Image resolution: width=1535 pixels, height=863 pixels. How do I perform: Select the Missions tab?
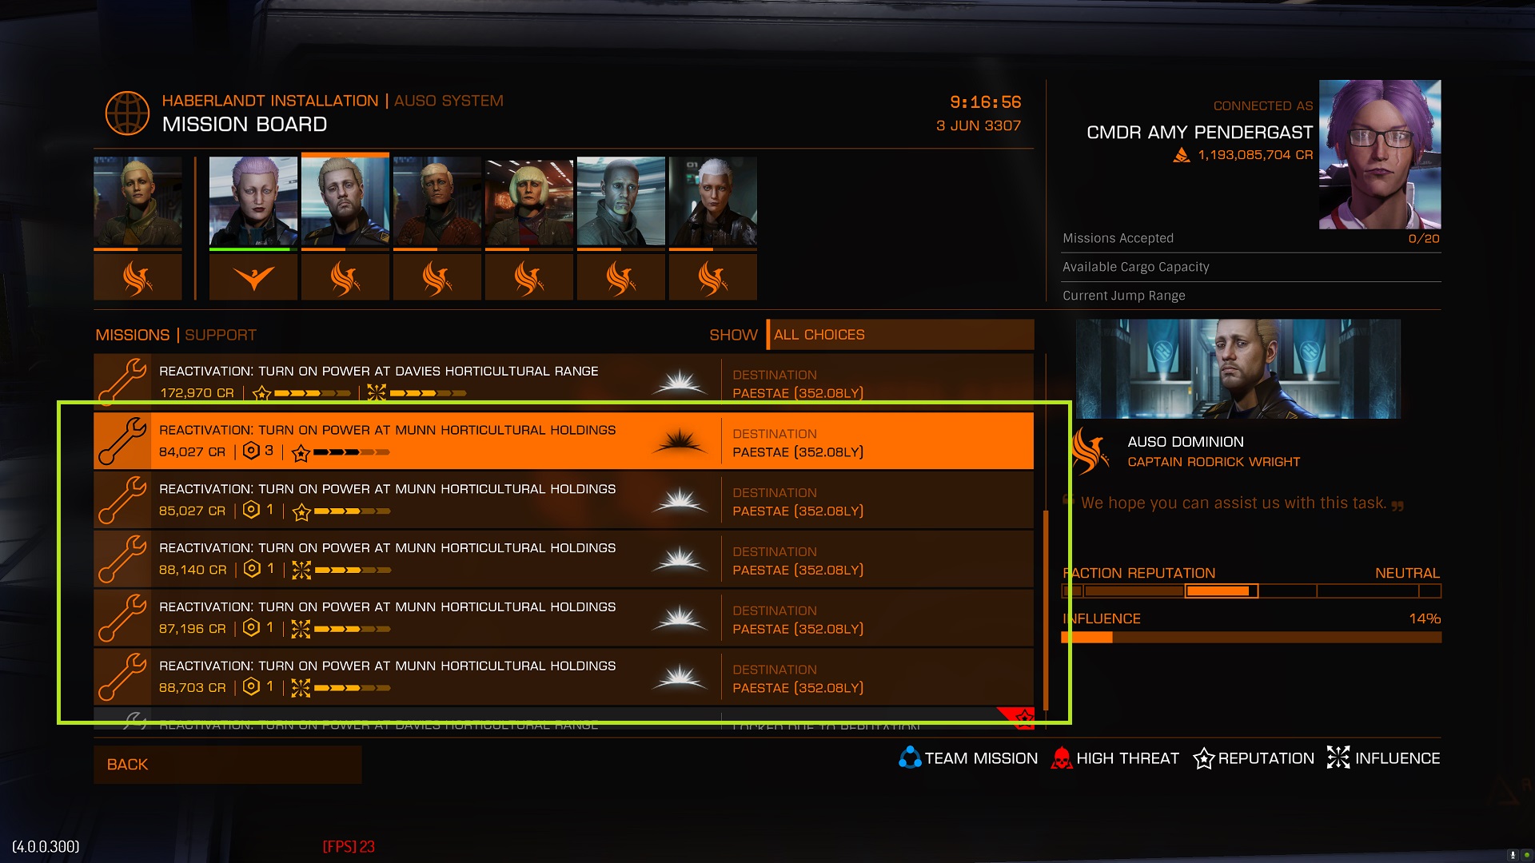pos(133,335)
